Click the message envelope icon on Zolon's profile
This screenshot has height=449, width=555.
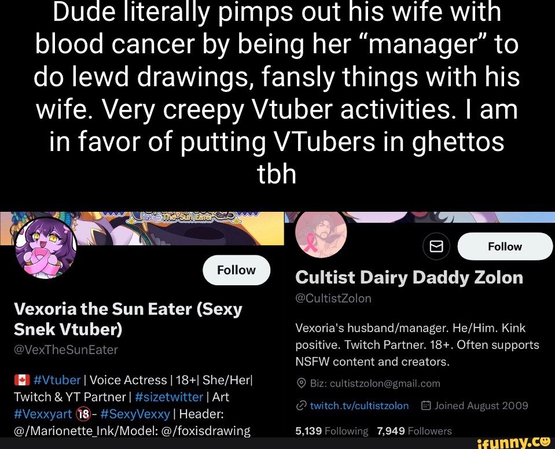[x=436, y=246]
